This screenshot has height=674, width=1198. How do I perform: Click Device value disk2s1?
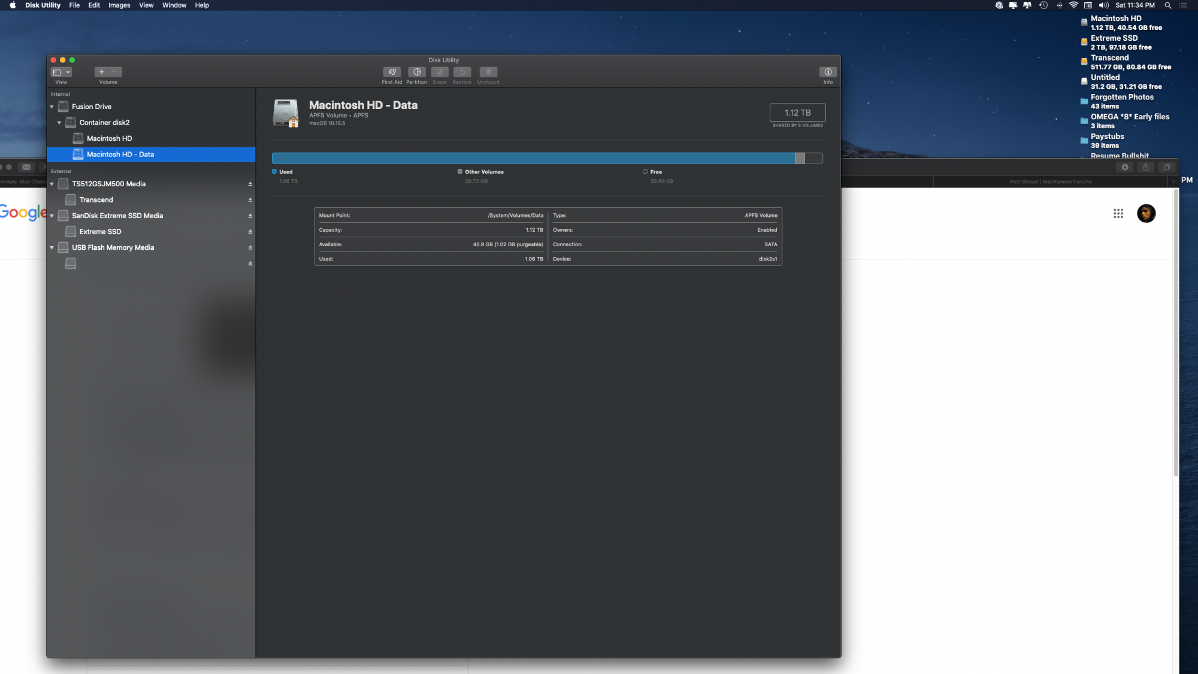768,259
